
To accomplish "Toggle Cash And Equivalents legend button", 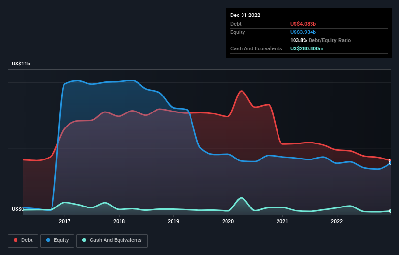I will click(112, 240).
